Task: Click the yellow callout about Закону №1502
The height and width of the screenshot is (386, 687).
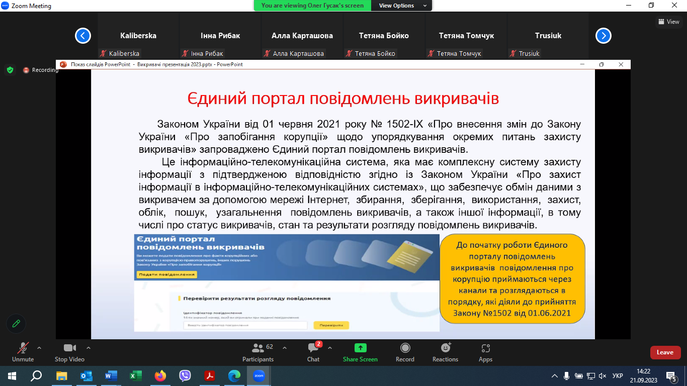Action: 512,279
